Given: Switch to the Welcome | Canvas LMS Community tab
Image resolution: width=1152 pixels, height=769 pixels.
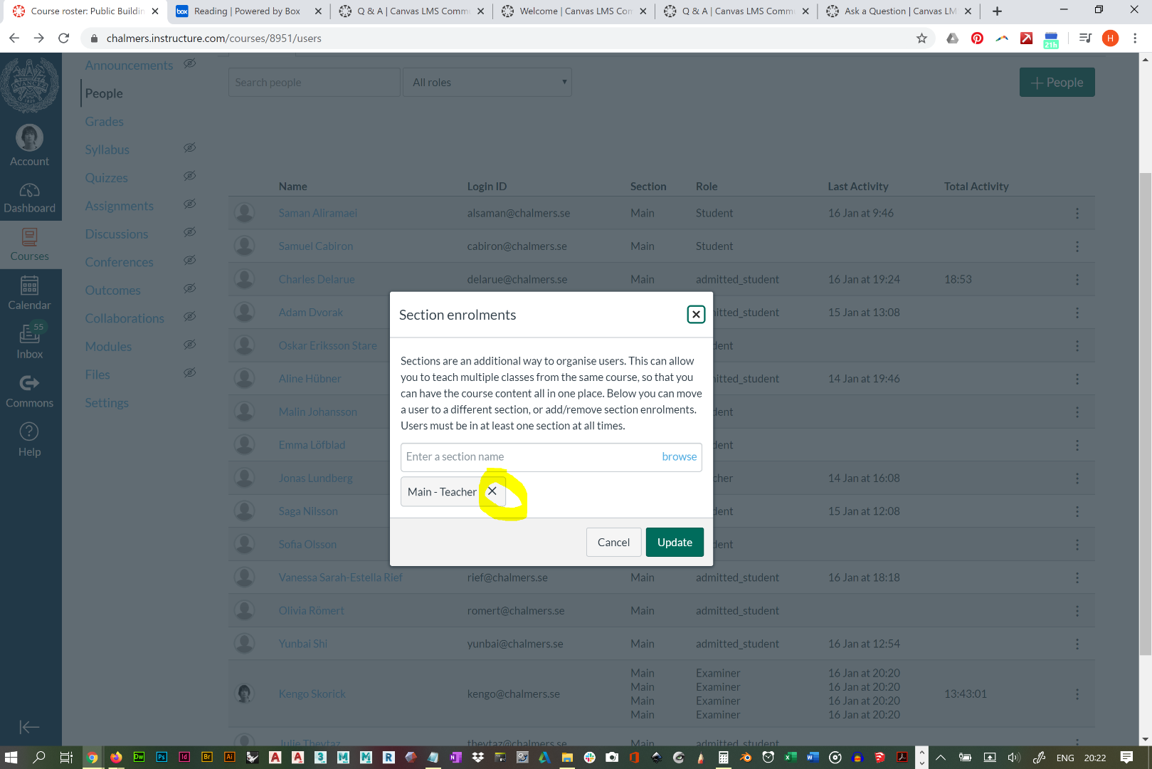Looking at the screenshot, I should coord(574,11).
